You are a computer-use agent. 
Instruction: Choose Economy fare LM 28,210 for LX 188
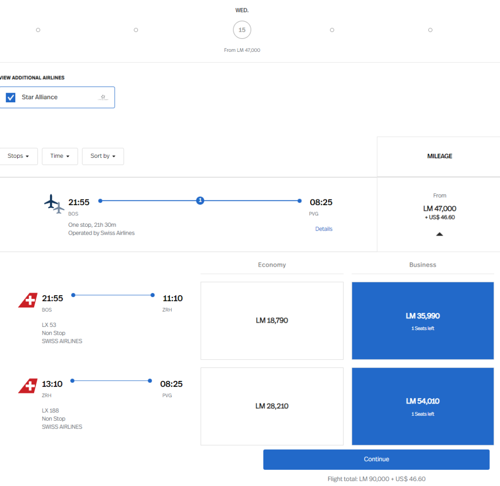pos(272,406)
